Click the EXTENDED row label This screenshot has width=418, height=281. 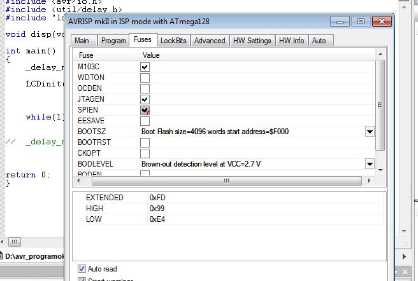(x=104, y=198)
